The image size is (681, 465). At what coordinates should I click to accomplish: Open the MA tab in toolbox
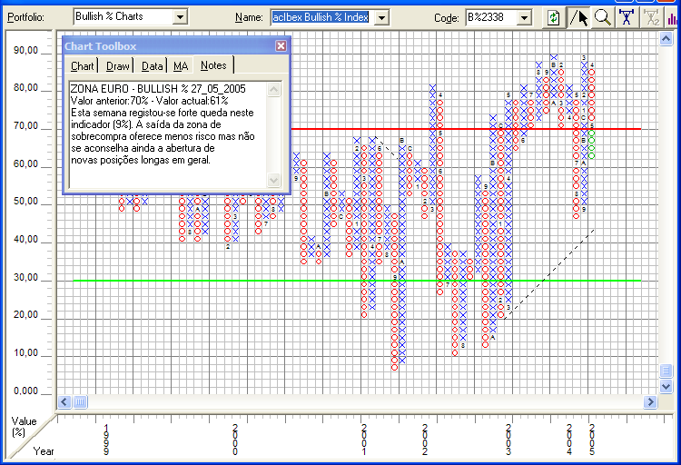(x=181, y=66)
